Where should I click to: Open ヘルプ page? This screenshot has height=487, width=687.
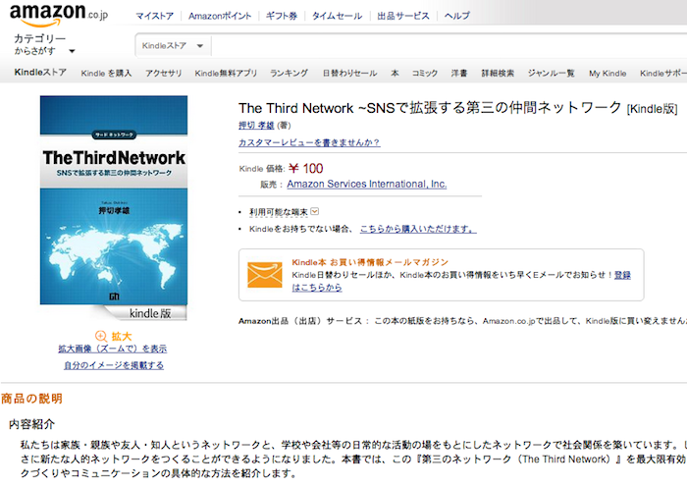[457, 17]
